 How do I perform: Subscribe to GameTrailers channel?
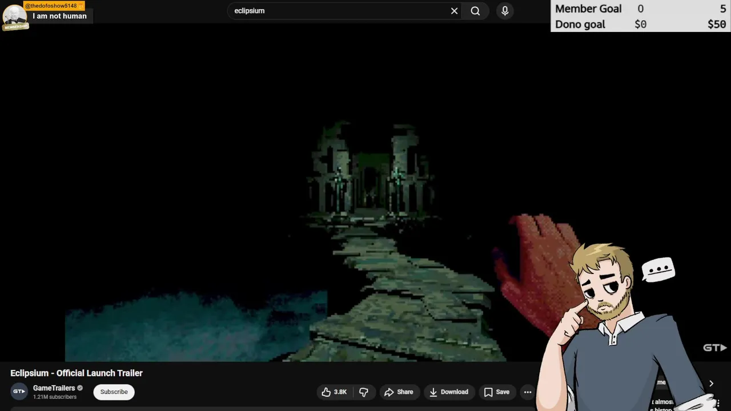pos(114,392)
